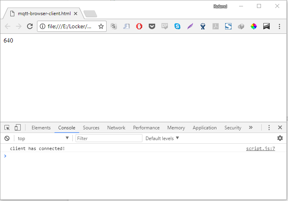Open the color wheel extension icon
The height and width of the screenshot is (201, 288).
tap(254, 27)
